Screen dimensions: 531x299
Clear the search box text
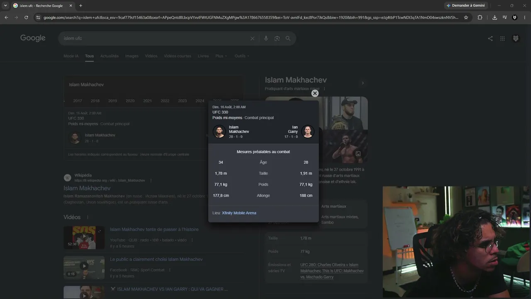coord(252,39)
